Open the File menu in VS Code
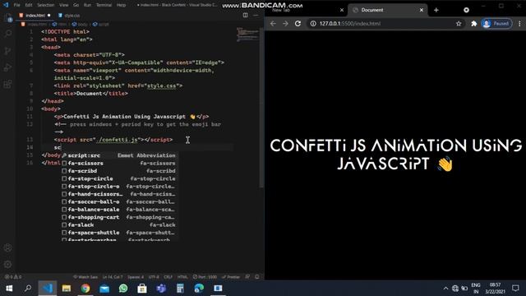Viewport: 526px width, 296px height. tap(16, 5)
